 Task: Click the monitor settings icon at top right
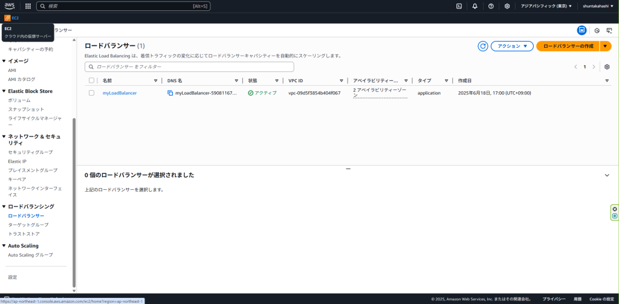(x=609, y=30)
